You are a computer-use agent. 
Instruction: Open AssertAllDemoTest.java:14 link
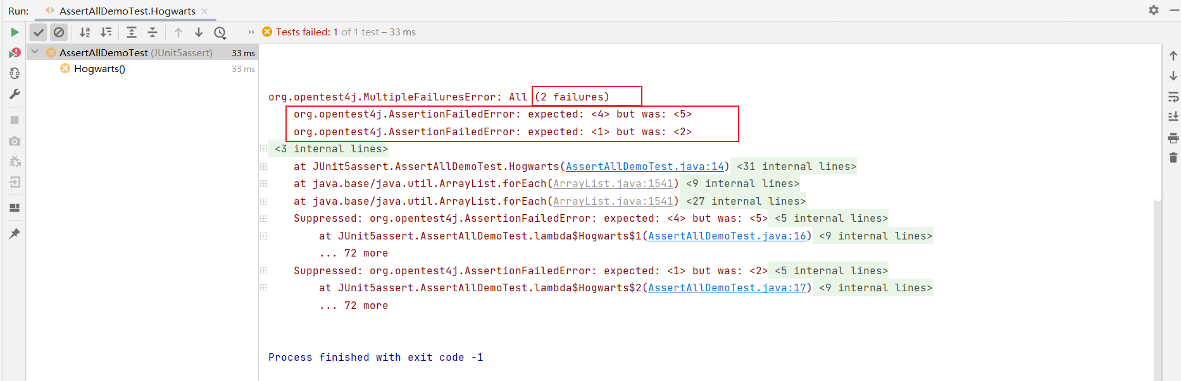tap(644, 167)
